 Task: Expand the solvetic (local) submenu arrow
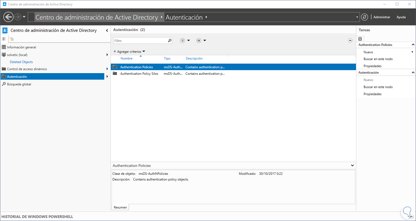(107, 55)
